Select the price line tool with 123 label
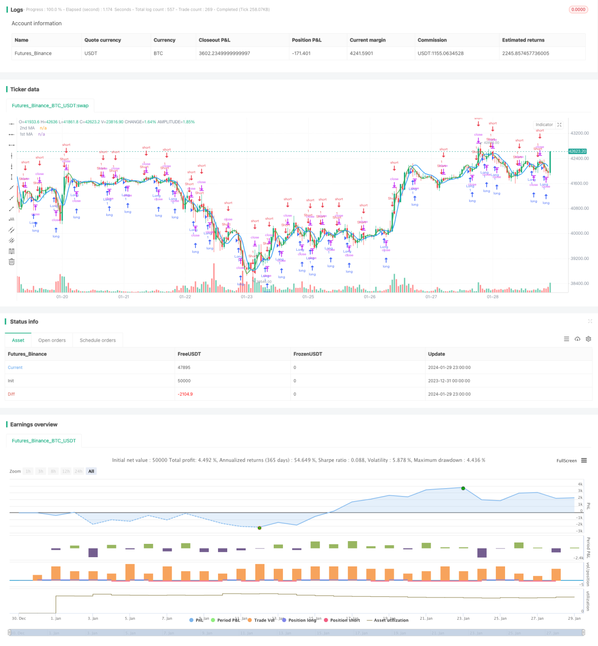The height and width of the screenshot is (646, 598). point(11,219)
